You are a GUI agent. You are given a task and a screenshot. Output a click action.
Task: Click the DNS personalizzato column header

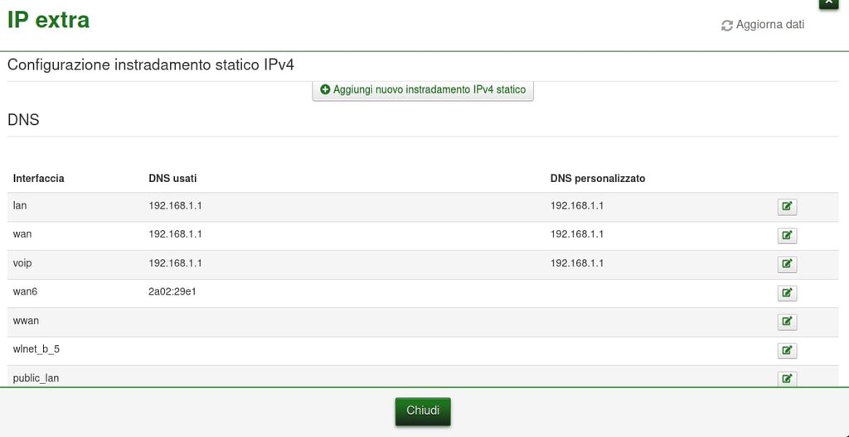(597, 179)
